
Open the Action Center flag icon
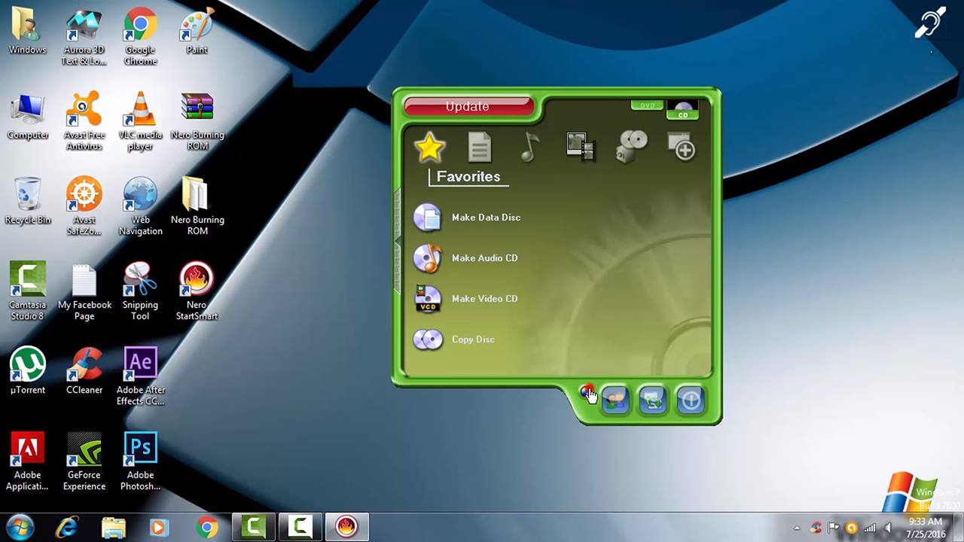(834, 528)
